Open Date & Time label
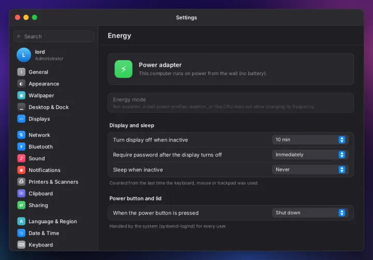373x260 pixels. pyautogui.click(x=44, y=233)
